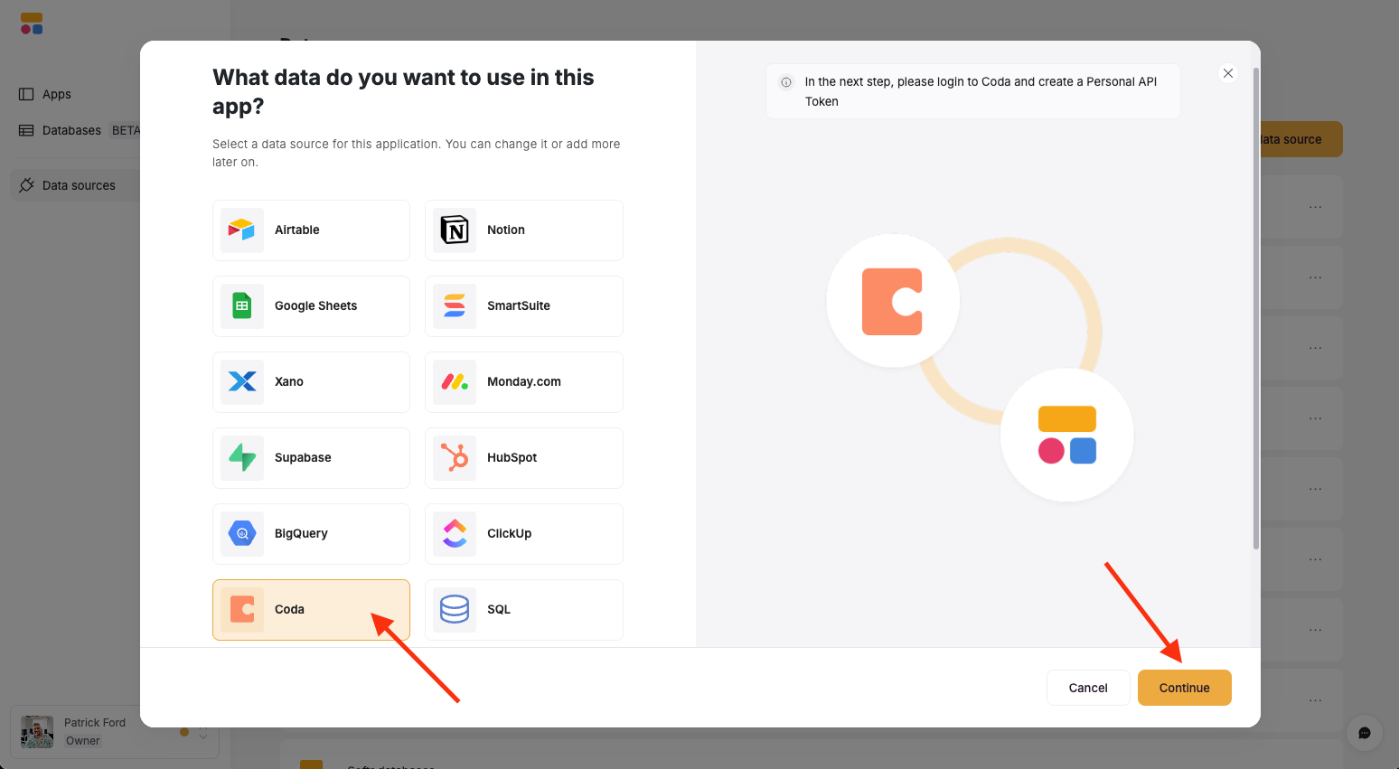
Task: Select the ClickUp label
Action: click(510, 533)
